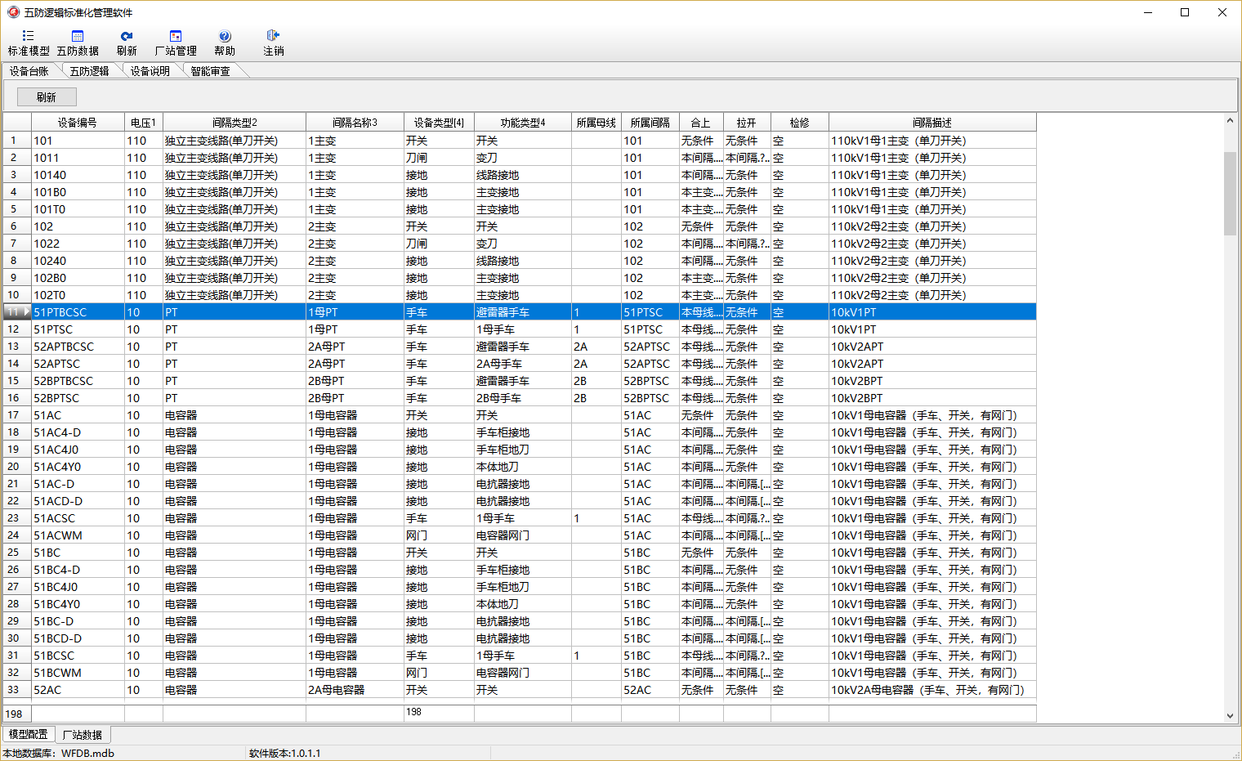Select row header number 11 with arrow
1242x761 pixels.
pos(17,312)
